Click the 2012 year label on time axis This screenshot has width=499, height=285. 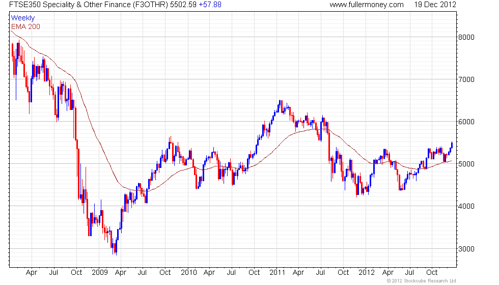[x=366, y=273]
